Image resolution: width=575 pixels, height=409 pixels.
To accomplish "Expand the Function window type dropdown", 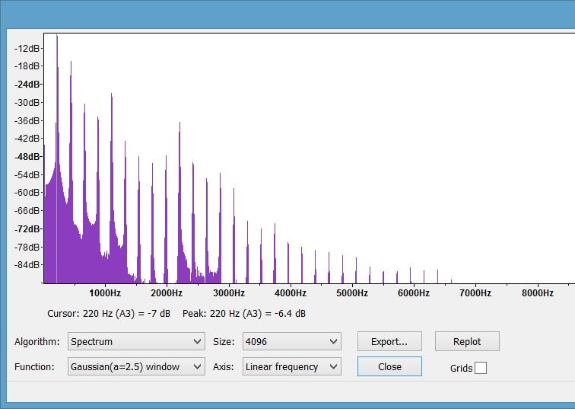I will pyautogui.click(x=136, y=367).
